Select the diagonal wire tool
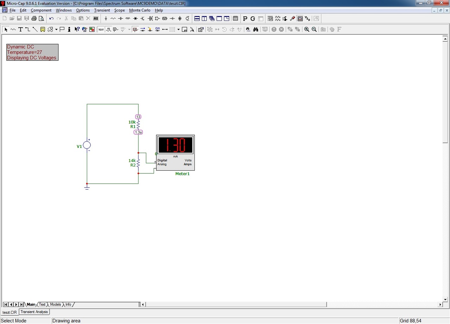 click(35, 29)
